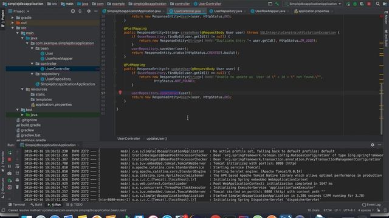Open the Project view selector dropdown

(19, 11)
